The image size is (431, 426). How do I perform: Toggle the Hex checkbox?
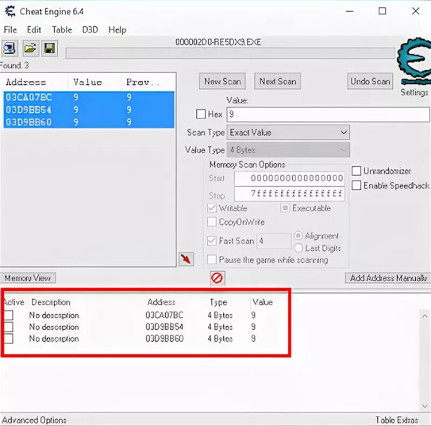201,114
